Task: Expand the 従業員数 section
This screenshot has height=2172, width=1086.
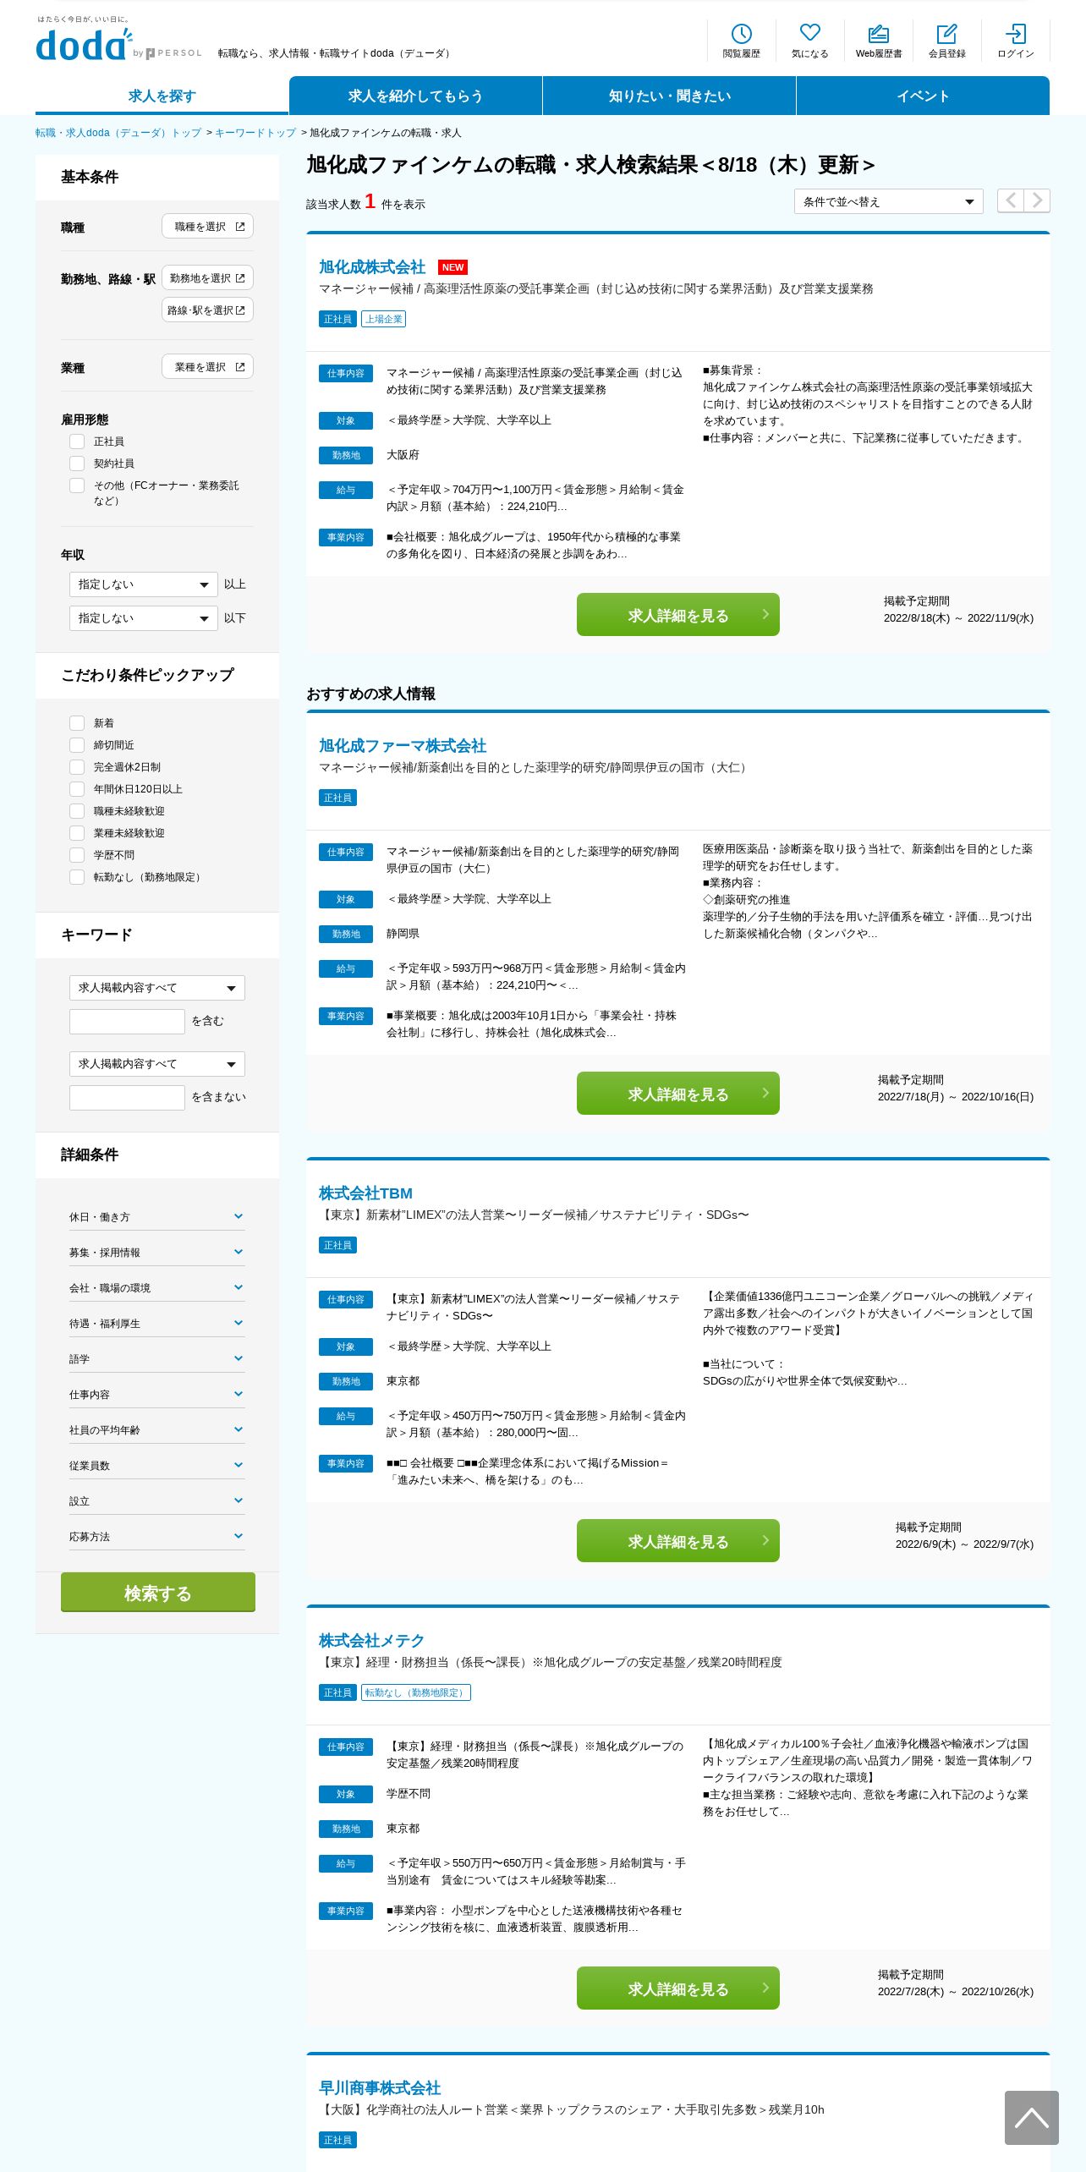Action: [x=157, y=1465]
